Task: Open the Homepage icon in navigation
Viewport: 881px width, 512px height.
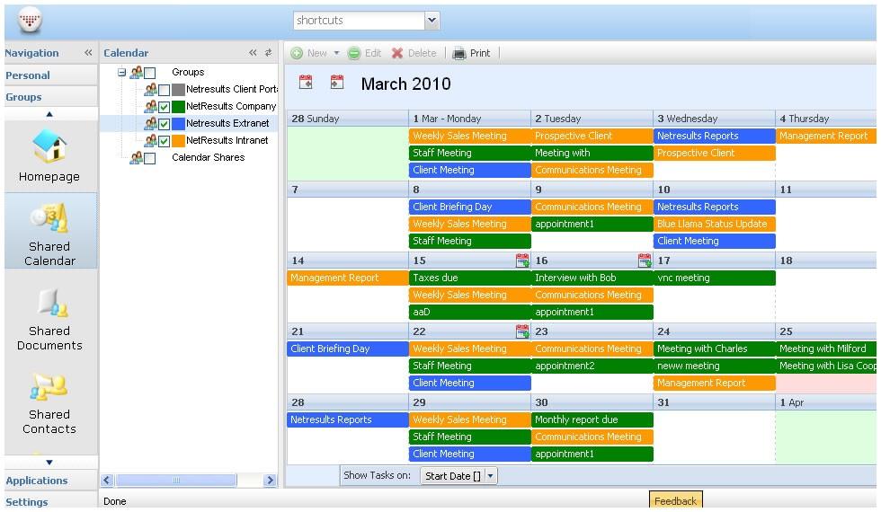Action: pos(49,155)
